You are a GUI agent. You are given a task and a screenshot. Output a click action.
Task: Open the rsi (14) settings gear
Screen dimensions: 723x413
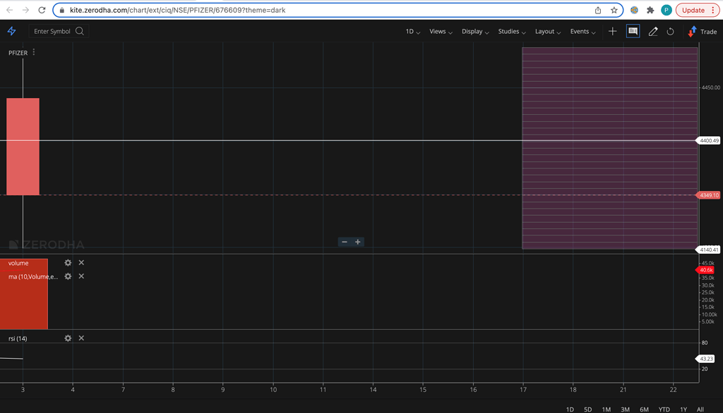click(67, 338)
